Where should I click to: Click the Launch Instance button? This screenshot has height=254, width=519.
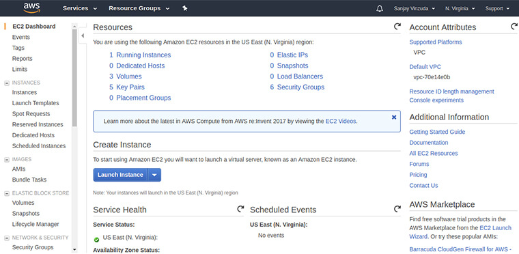[120, 175]
